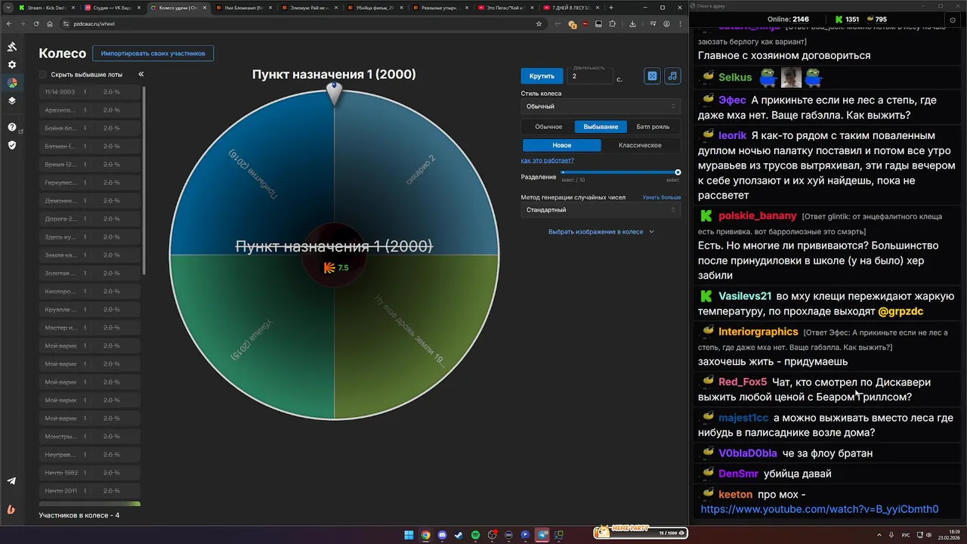The width and height of the screenshot is (967, 544).
Task: Select the 'Кислоро...' lot in the list
Action: coord(90,292)
